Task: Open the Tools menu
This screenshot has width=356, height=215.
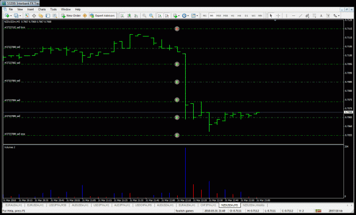Action: pyautogui.click(x=54, y=9)
